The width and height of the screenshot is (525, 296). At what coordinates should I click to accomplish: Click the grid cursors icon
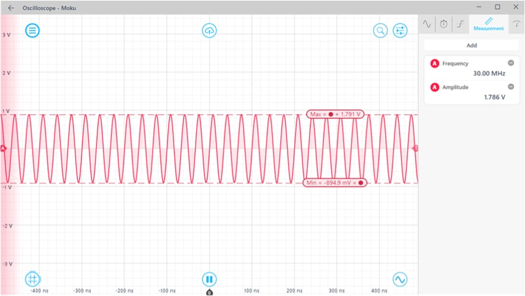tap(32, 279)
